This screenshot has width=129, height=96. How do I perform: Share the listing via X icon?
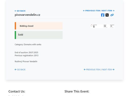[107, 15]
